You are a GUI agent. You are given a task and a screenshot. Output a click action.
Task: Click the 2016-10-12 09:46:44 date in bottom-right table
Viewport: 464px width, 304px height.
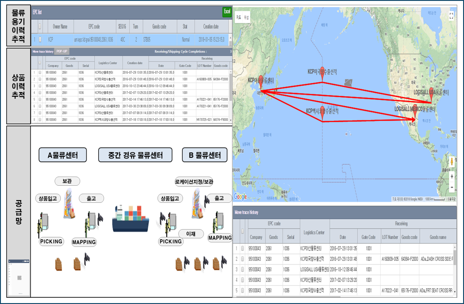tap(343, 269)
